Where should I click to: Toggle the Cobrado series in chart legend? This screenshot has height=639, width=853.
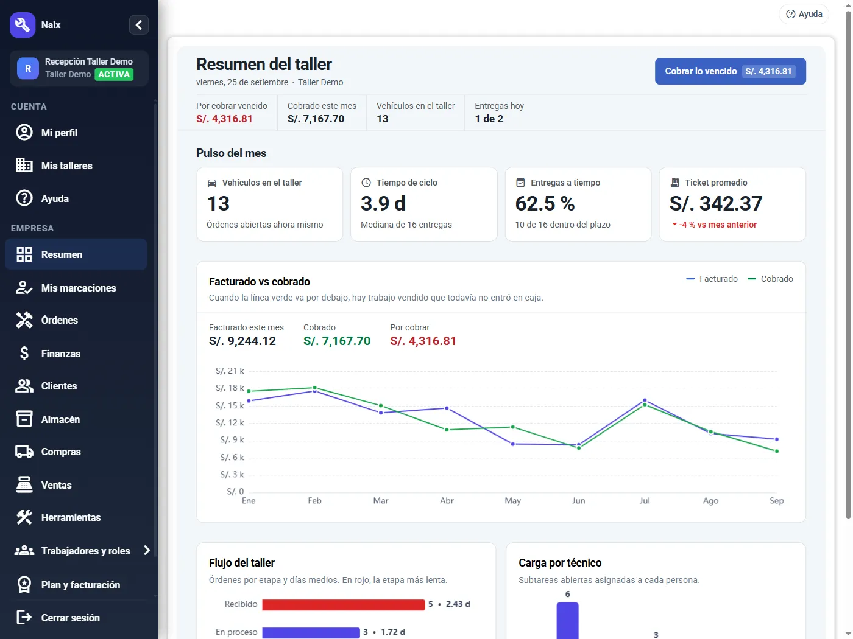point(770,279)
